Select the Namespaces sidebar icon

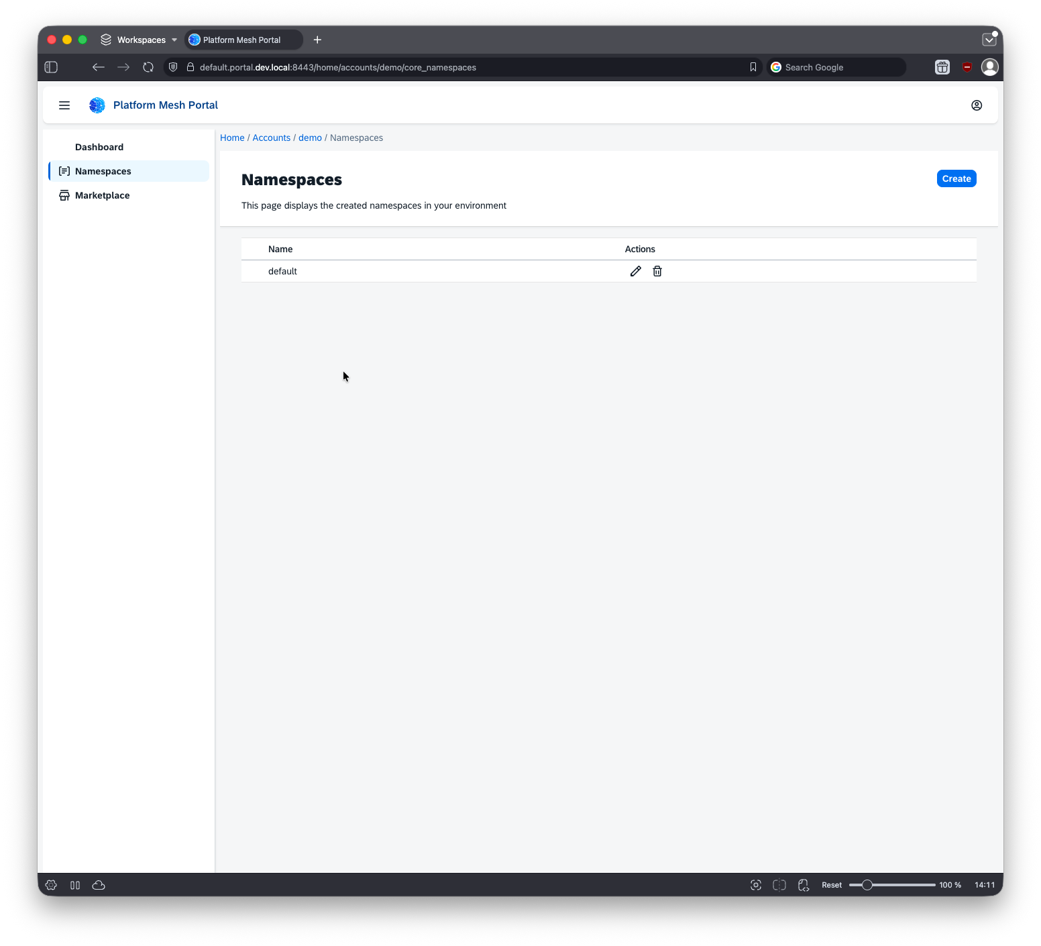point(64,171)
